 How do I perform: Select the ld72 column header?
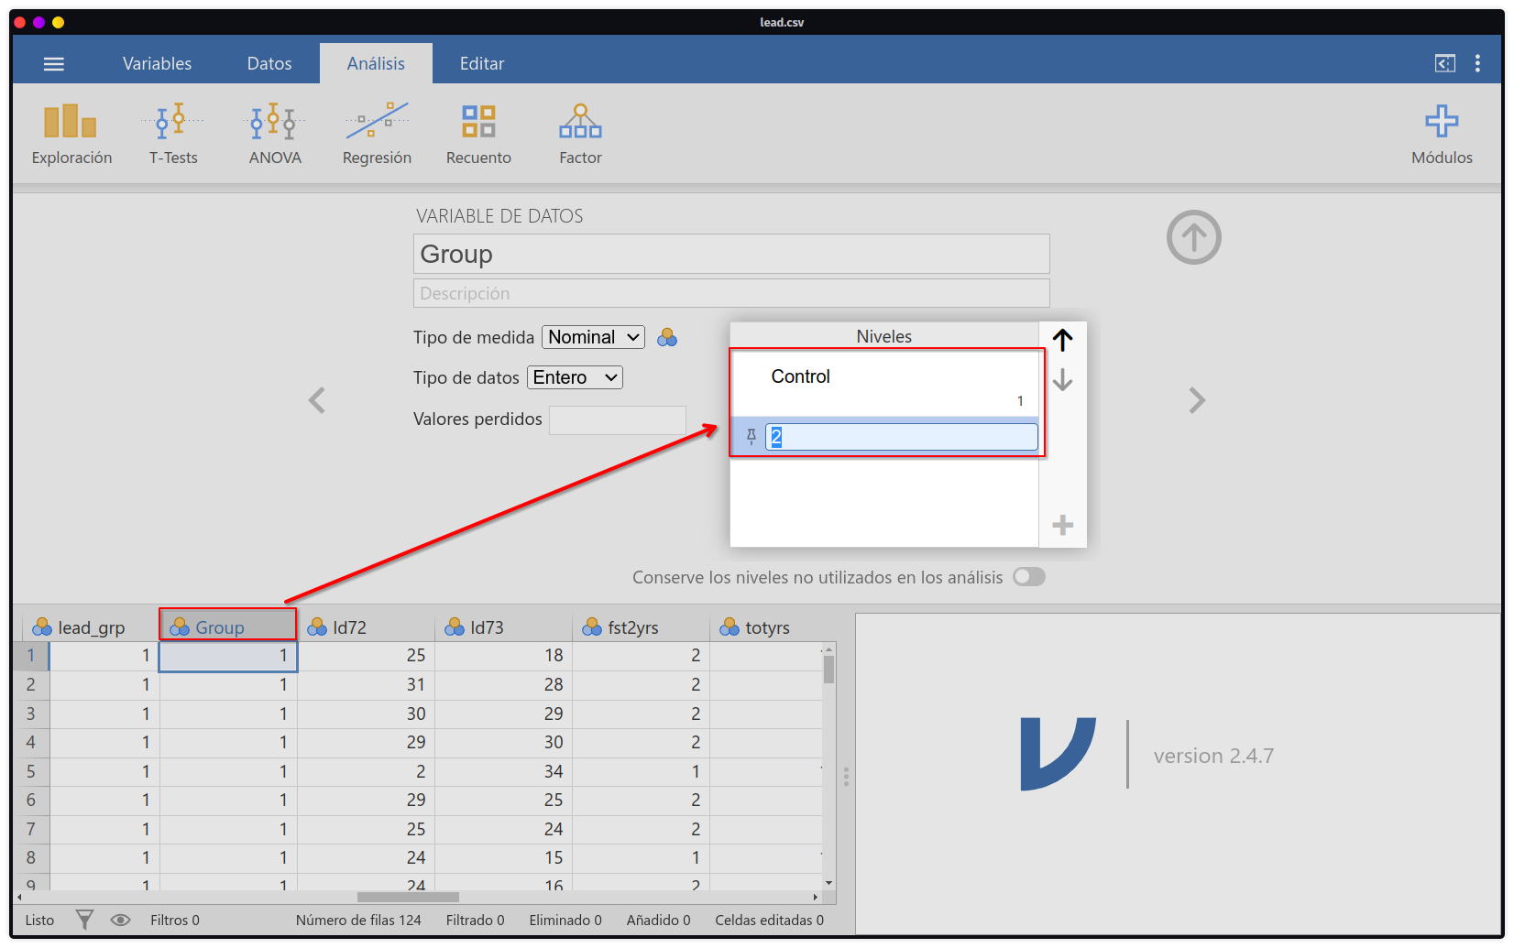pos(366,627)
